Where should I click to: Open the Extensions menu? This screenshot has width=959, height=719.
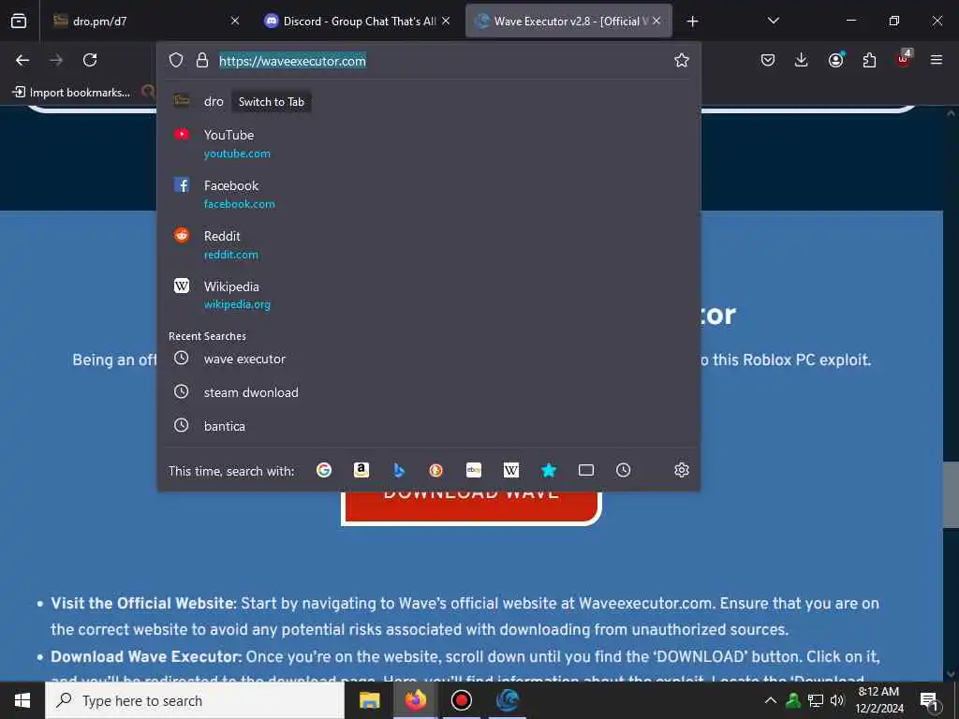tap(869, 60)
